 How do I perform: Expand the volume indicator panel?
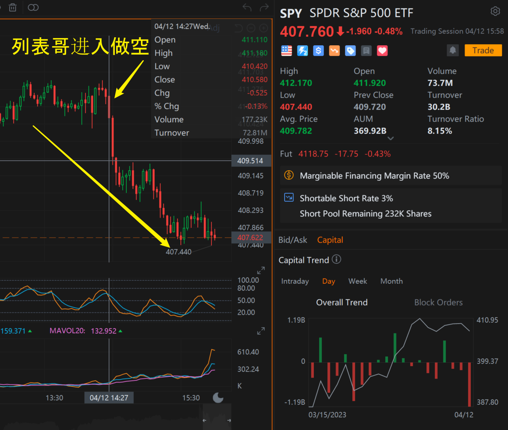[x=261, y=331]
